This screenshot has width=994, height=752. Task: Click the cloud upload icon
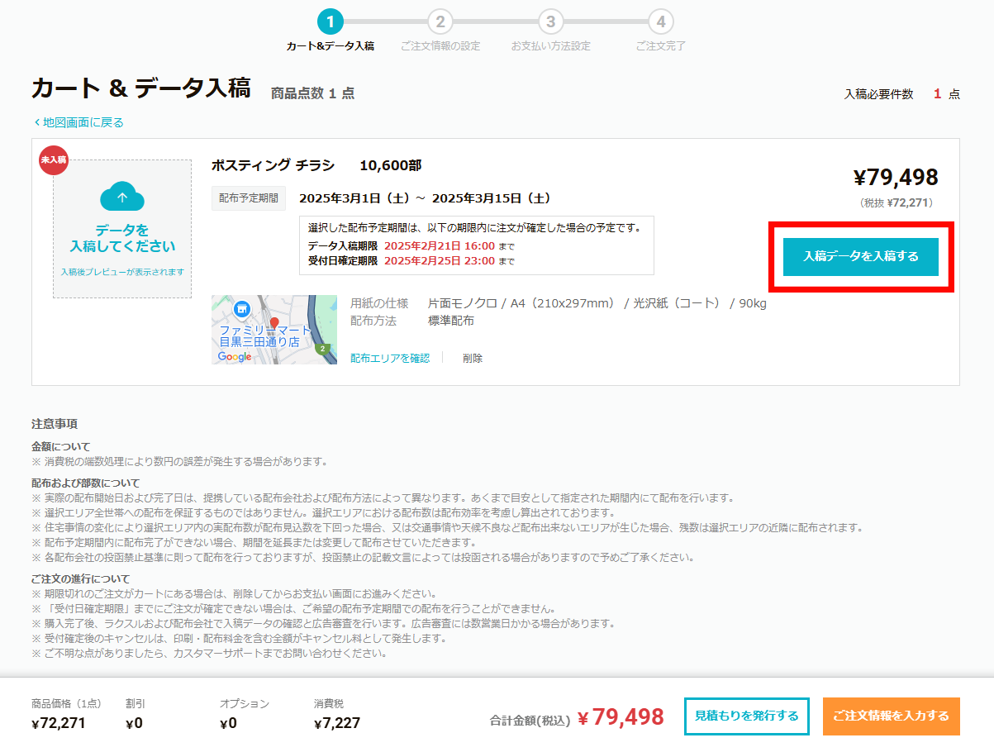point(122,198)
